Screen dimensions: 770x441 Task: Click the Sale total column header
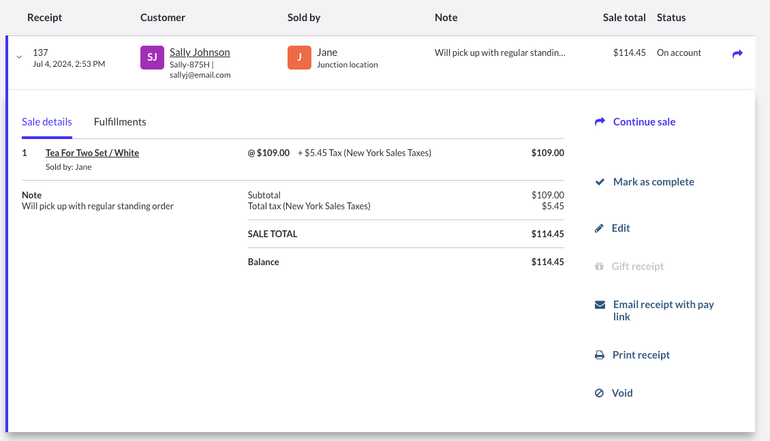[623, 18]
